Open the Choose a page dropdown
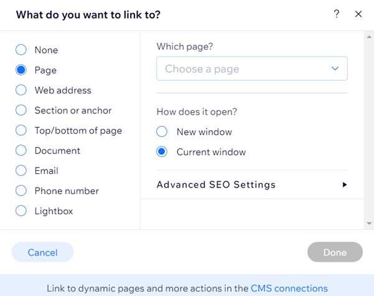Viewport: 374px width, 296px height. tap(252, 69)
